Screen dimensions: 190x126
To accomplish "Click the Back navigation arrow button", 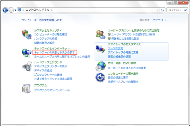I will coord(5,10).
